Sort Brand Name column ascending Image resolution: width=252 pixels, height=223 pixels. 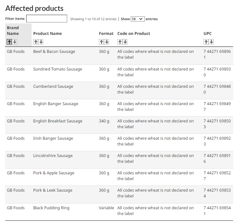(x=9, y=42)
